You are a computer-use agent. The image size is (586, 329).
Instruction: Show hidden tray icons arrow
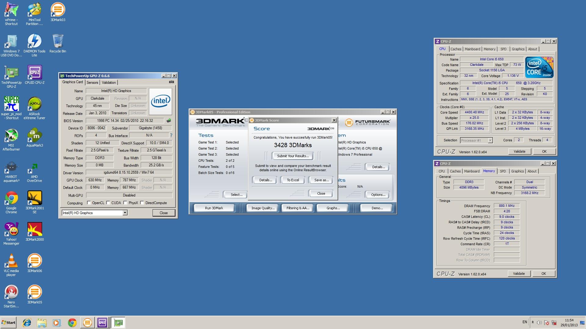(533, 322)
